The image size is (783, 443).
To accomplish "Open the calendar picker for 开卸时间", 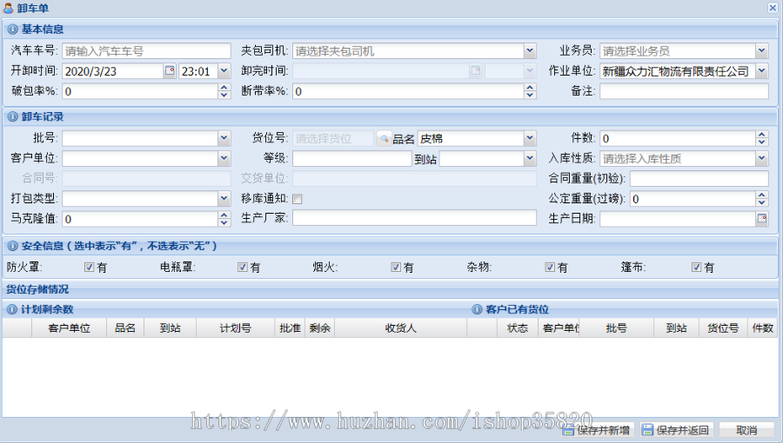I will (x=170, y=70).
